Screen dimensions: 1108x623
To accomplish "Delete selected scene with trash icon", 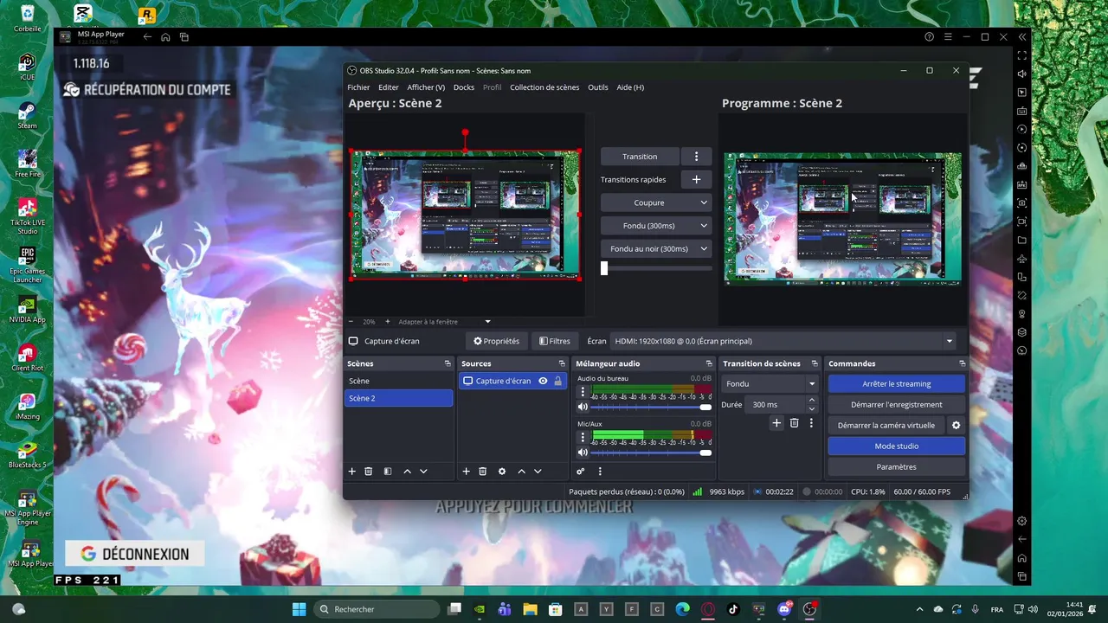I will (369, 472).
